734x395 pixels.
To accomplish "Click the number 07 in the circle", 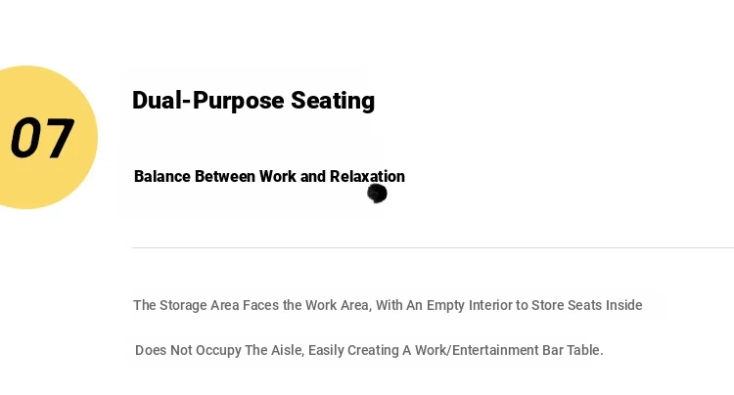I will point(42,138).
